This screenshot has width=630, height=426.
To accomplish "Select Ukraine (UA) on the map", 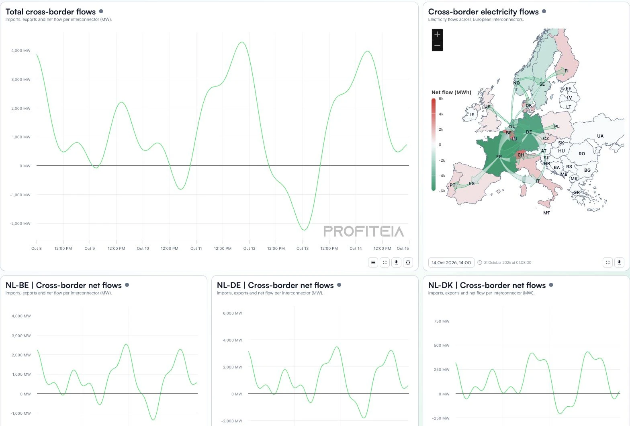I will (600, 136).
